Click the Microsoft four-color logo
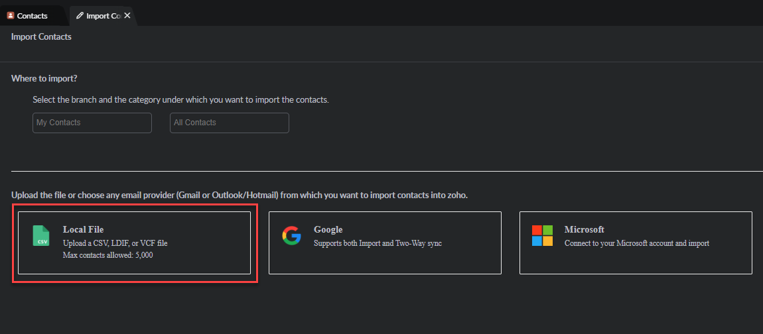This screenshot has height=334, width=763. (x=542, y=236)
